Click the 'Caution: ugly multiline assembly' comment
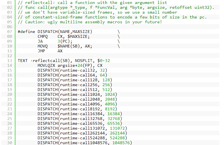 90,22
